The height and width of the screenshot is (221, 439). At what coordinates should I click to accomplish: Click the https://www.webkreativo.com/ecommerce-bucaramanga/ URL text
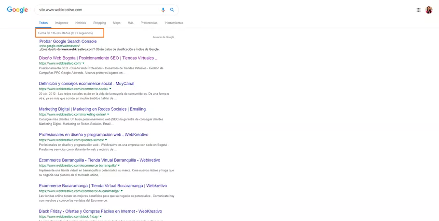(x=79, y=191)
